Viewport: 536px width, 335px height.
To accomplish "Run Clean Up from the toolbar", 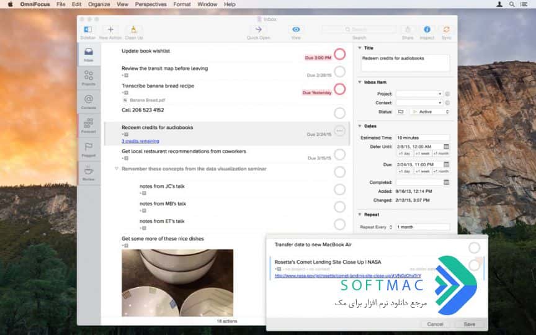I will pos(133,30).
